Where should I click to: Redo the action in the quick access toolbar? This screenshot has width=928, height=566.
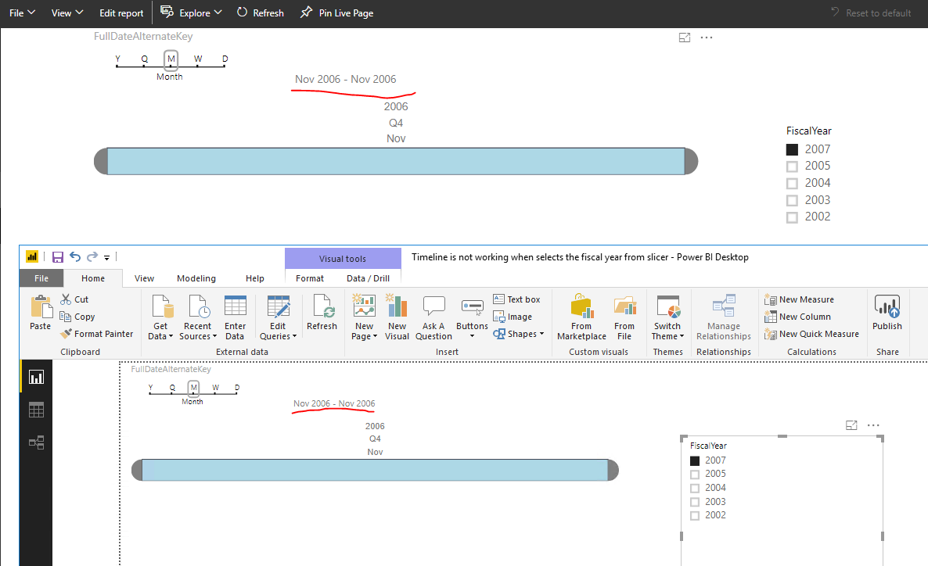click(92, 256)
